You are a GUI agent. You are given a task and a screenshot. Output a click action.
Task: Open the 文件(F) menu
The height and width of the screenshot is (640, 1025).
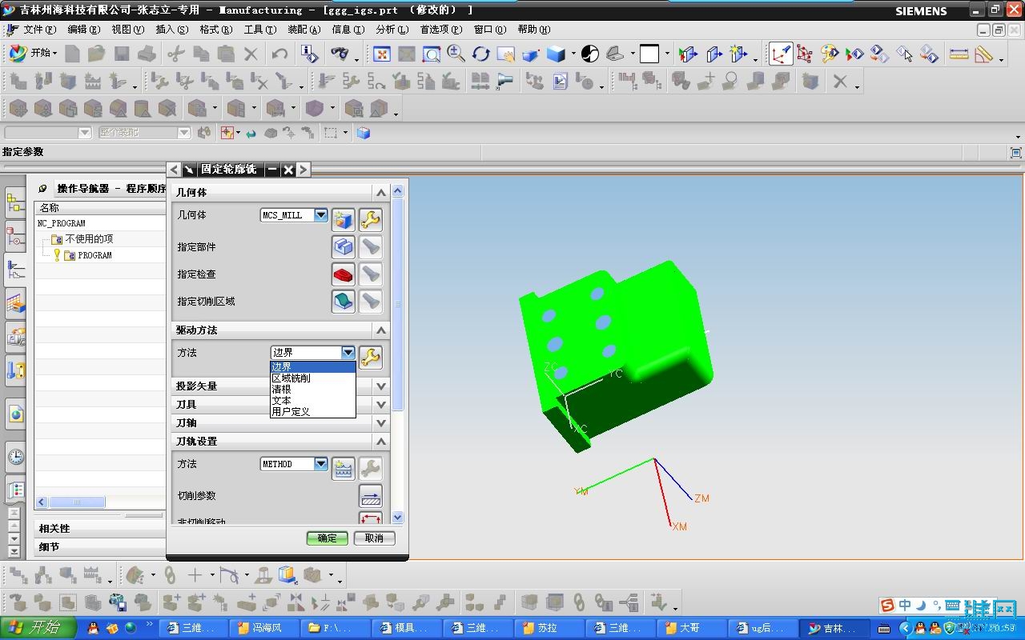coord(39,30)
